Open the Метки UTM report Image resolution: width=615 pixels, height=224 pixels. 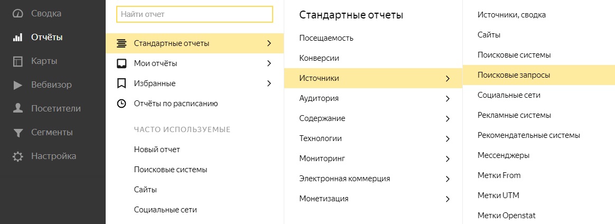[x=498, y=195]
